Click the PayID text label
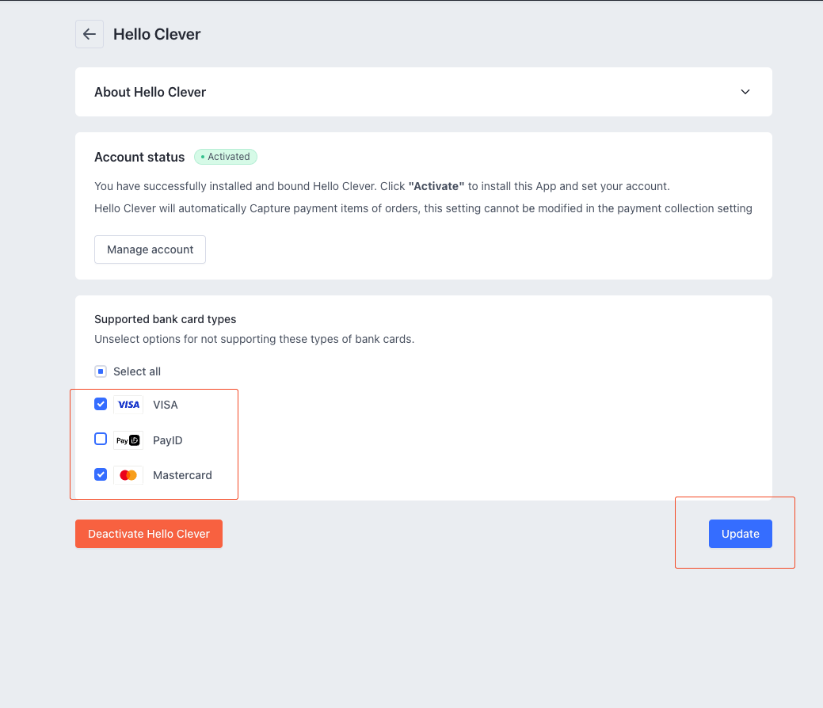This screenshot has width=823, height=708. coord(168,440)
